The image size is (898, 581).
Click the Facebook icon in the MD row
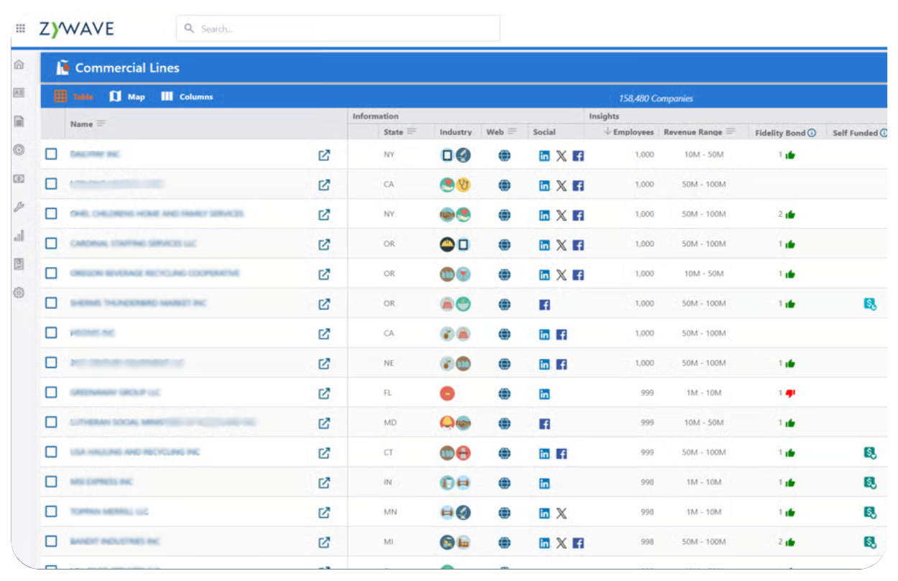[x=545, y=424]
